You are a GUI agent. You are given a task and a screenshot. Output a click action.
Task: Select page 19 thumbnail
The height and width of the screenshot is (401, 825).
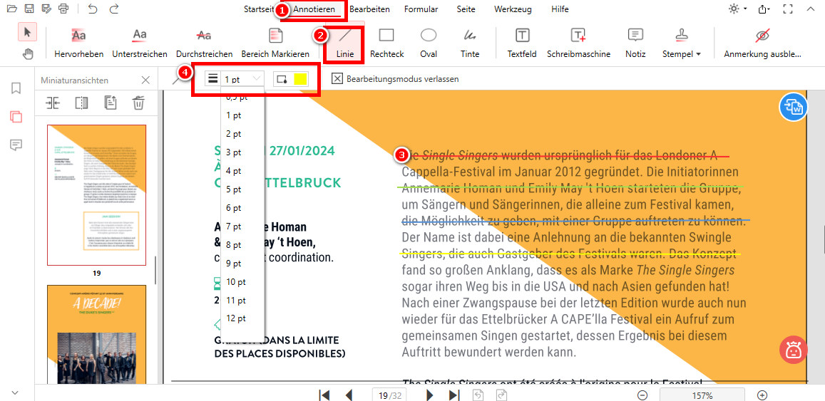pos(96,195)
